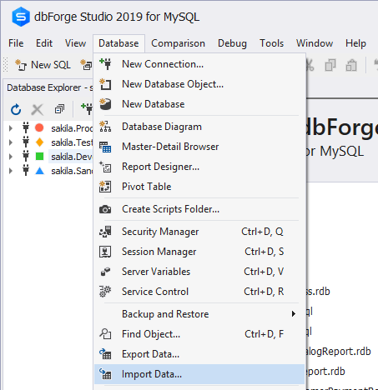The image size is (378, 390).
Task: Open the View menu
Action: pyautogui.click(x=75, y=43)
